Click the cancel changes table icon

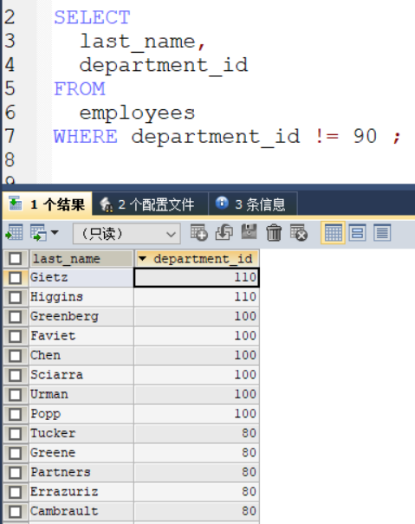299,232
